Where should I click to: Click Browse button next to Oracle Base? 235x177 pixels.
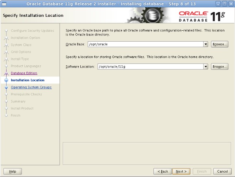click(x=220, y=44)
